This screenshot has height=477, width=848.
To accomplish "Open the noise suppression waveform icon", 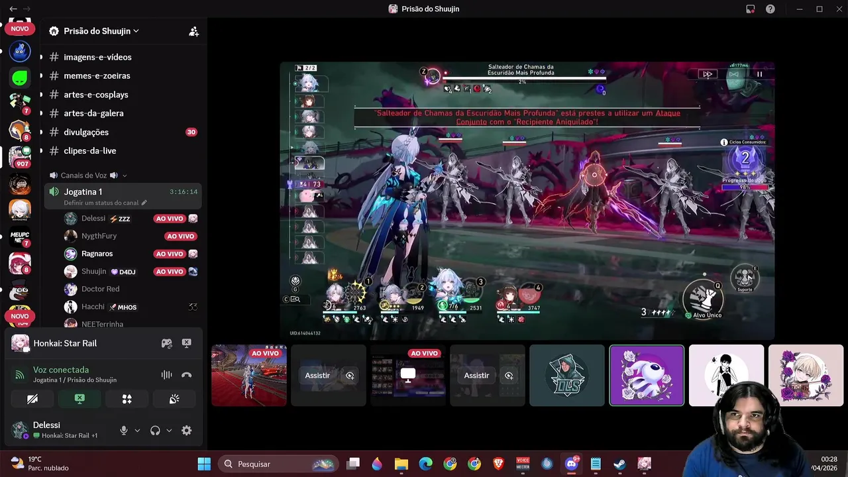I will [166, 375].
